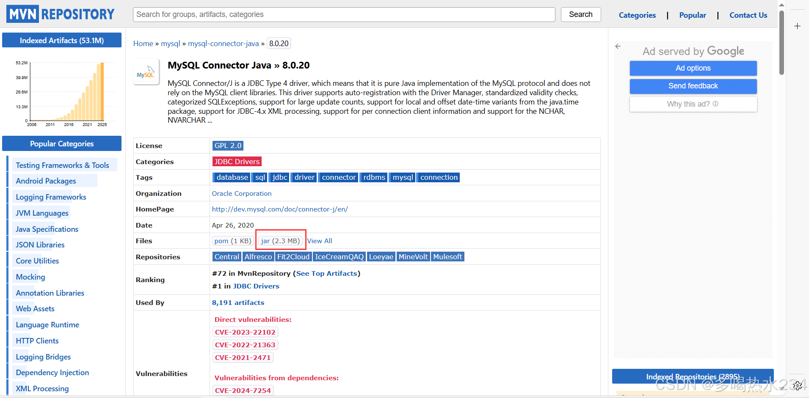Open the IceCreamQAQ repository badge
This screenshot has width=809, height=398.
pyautogui.click(x=340, y=257)
